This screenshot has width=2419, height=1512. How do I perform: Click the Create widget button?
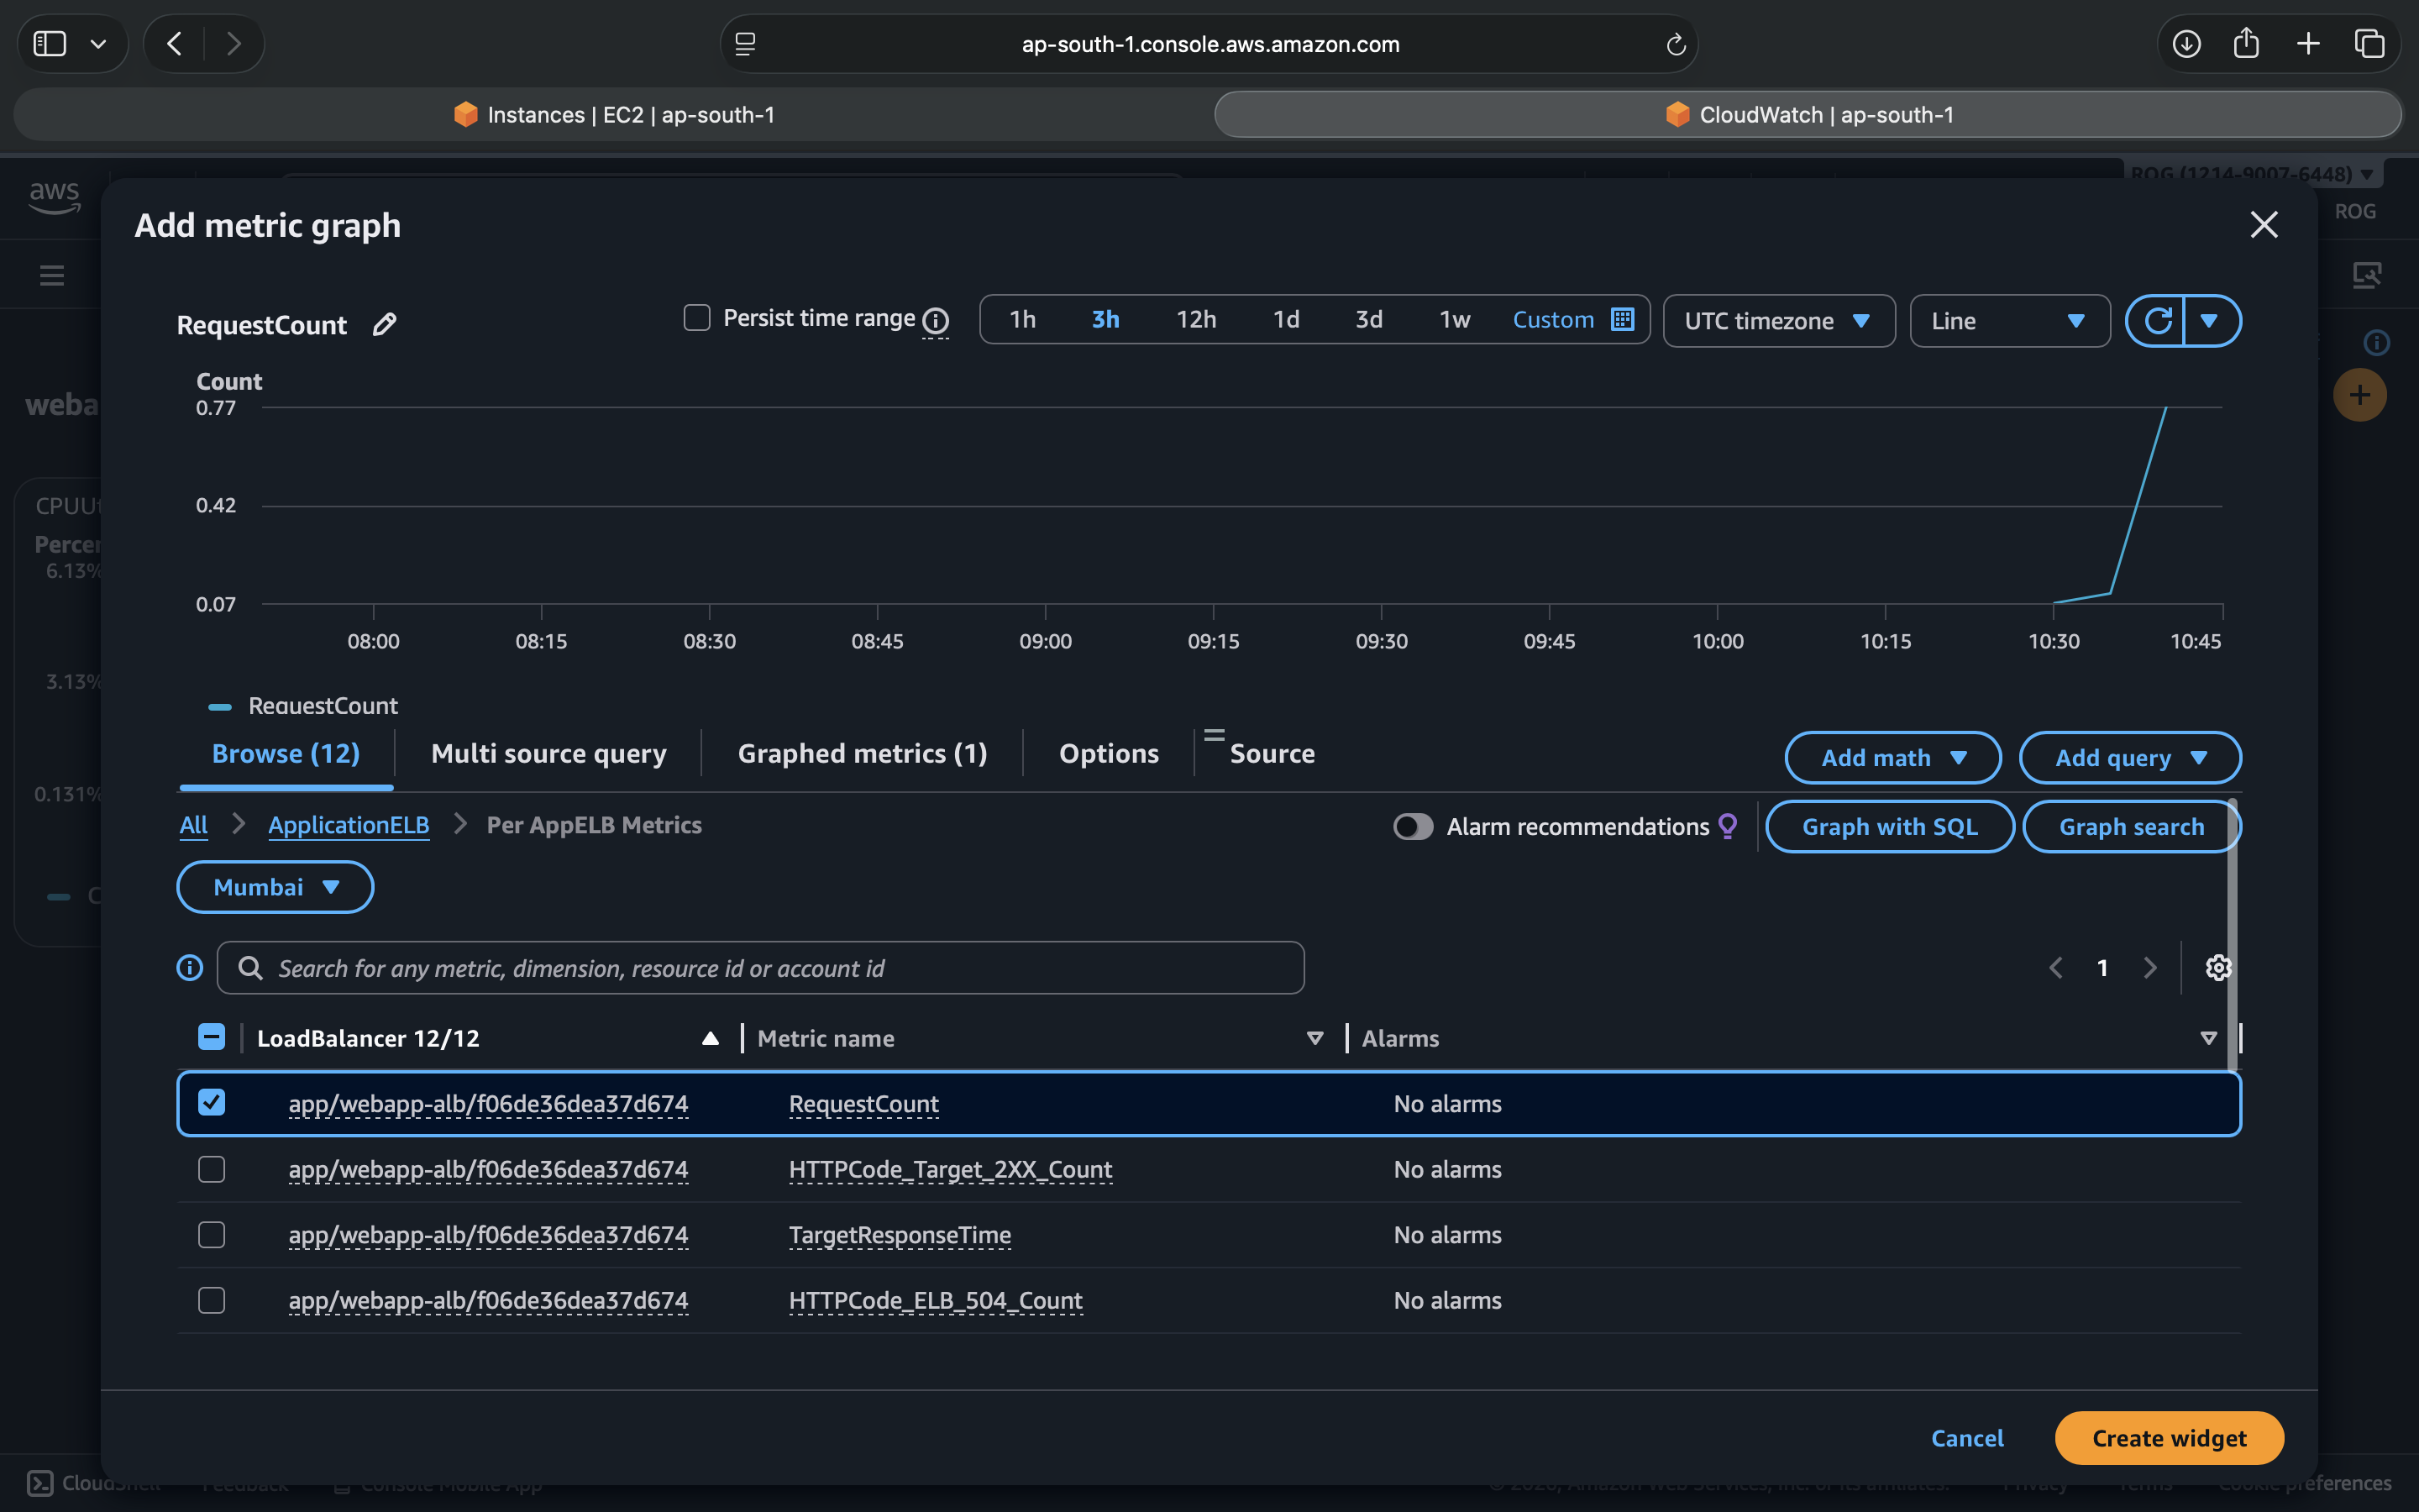coord(2168,1438)
